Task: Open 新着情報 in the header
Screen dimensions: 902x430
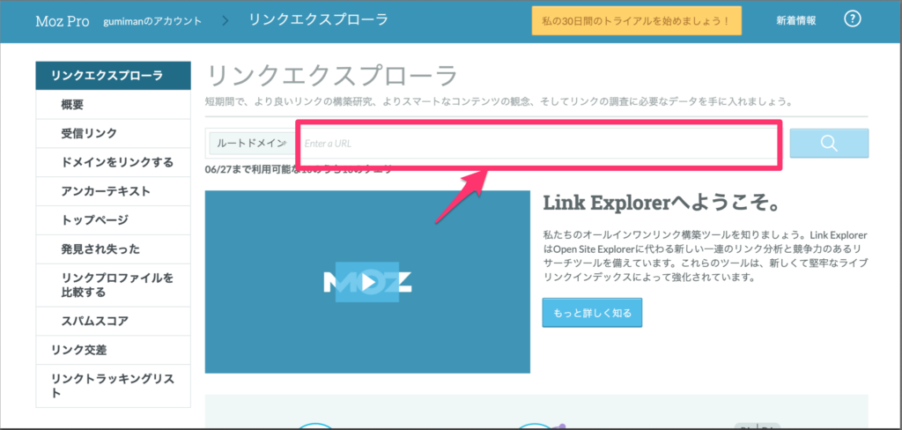Action: pyautogui.click(x=795, y=20)
